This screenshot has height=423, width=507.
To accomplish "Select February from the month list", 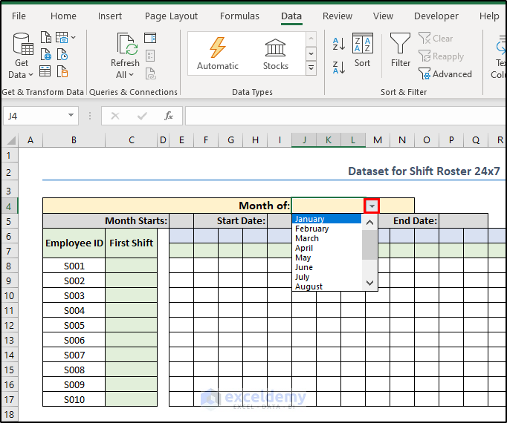I will point(326,229).
